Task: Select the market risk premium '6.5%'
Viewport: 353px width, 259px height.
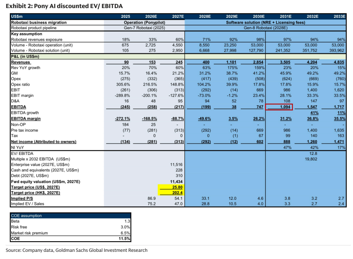Action: point(125,233)
